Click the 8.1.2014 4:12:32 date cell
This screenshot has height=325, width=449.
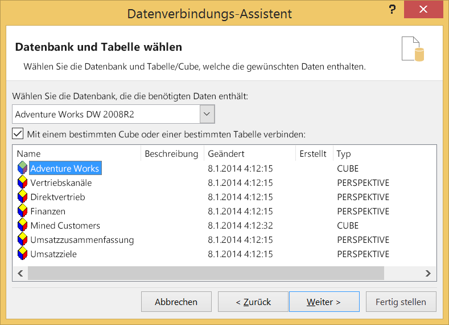click(240, 225)
